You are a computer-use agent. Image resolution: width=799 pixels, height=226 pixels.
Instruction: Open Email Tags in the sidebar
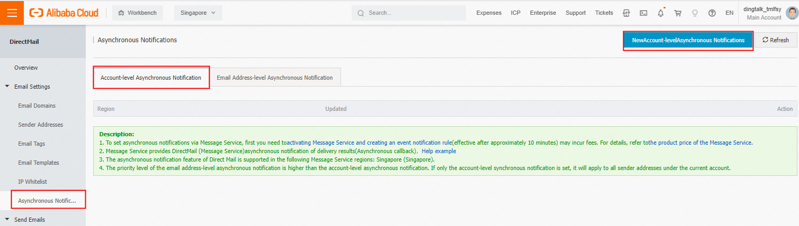point(31,144)
